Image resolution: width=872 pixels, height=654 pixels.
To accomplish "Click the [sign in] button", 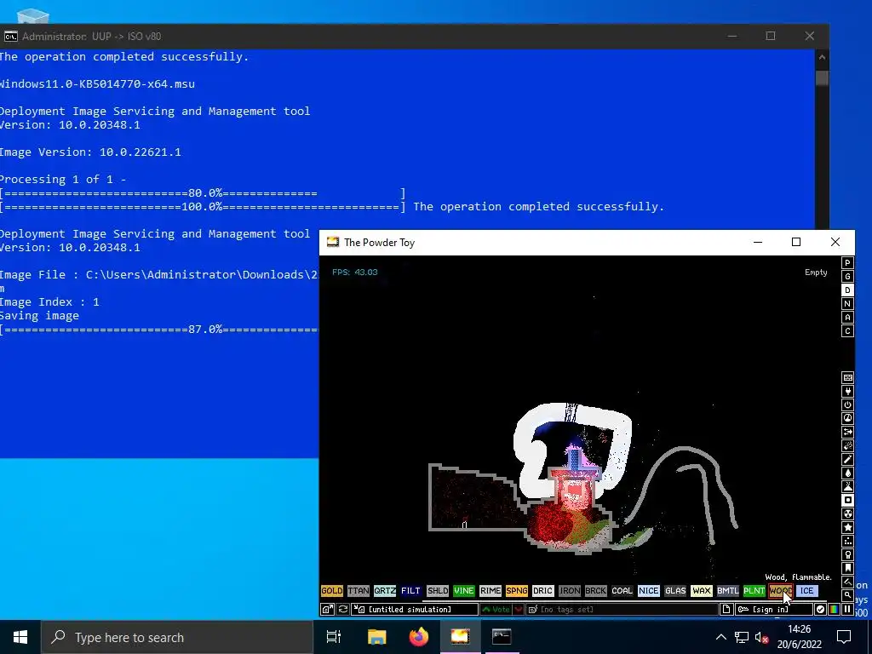I will (x=773, y=609).
